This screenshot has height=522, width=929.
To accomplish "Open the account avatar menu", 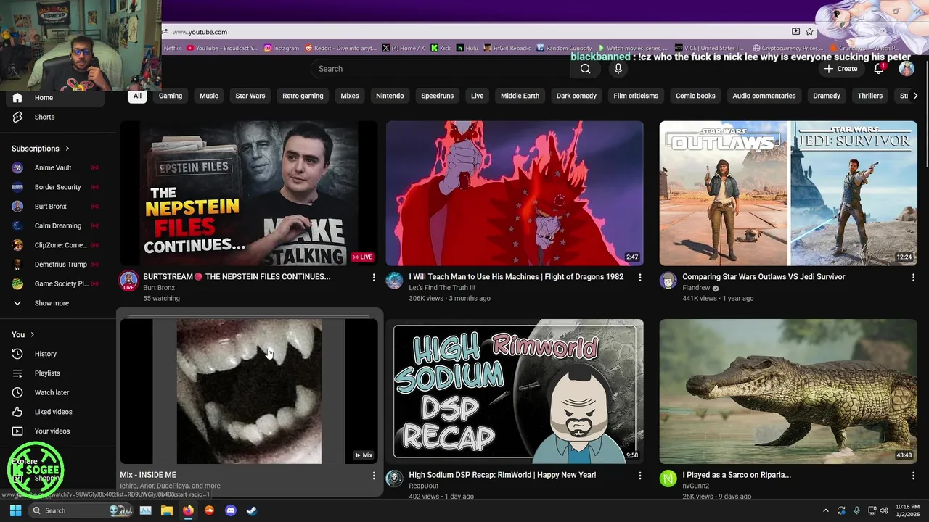I will (x=907, y=69).
